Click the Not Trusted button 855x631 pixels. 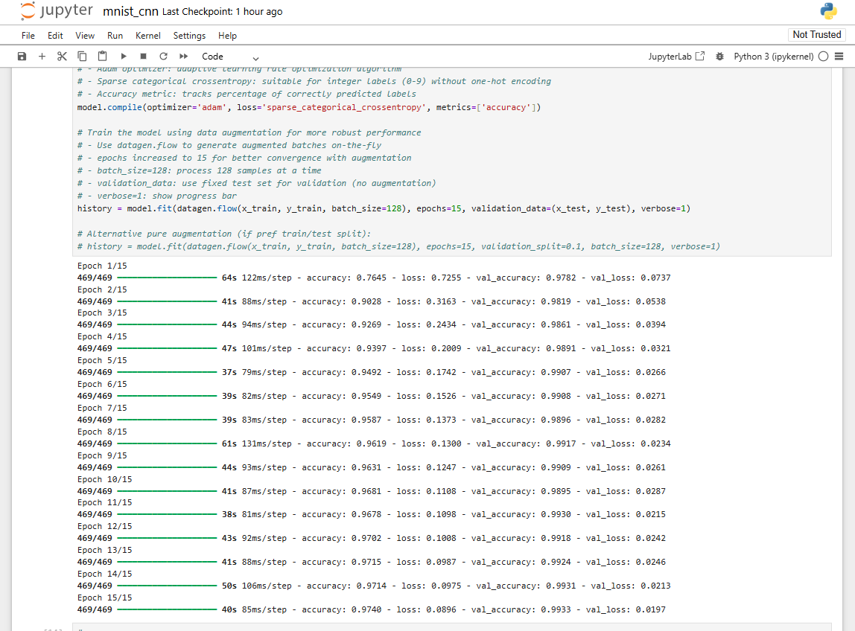pyautogui.click(x=816, y=35)
